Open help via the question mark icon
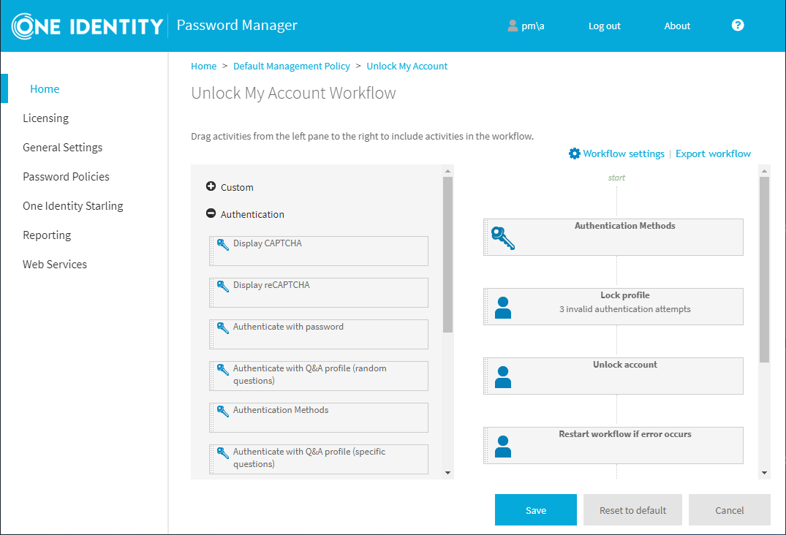This screenshot has width=786, height=535. tap(737, 25)
